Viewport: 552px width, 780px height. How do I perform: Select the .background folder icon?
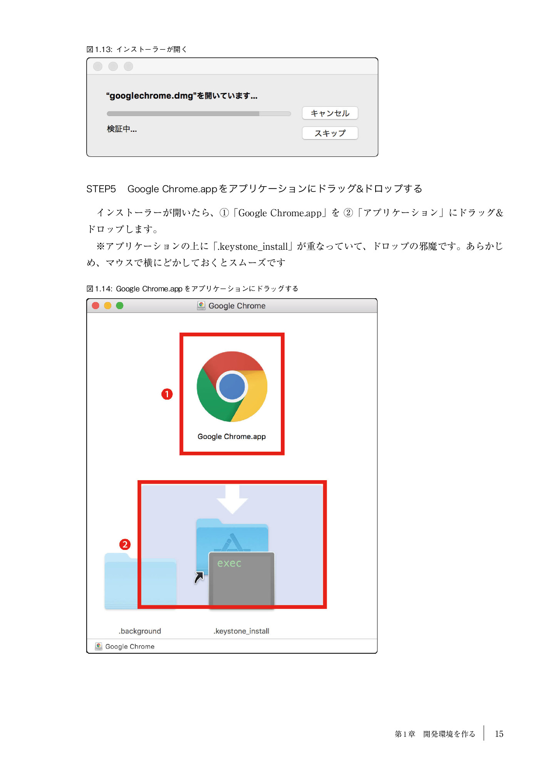tap(141, 581)
